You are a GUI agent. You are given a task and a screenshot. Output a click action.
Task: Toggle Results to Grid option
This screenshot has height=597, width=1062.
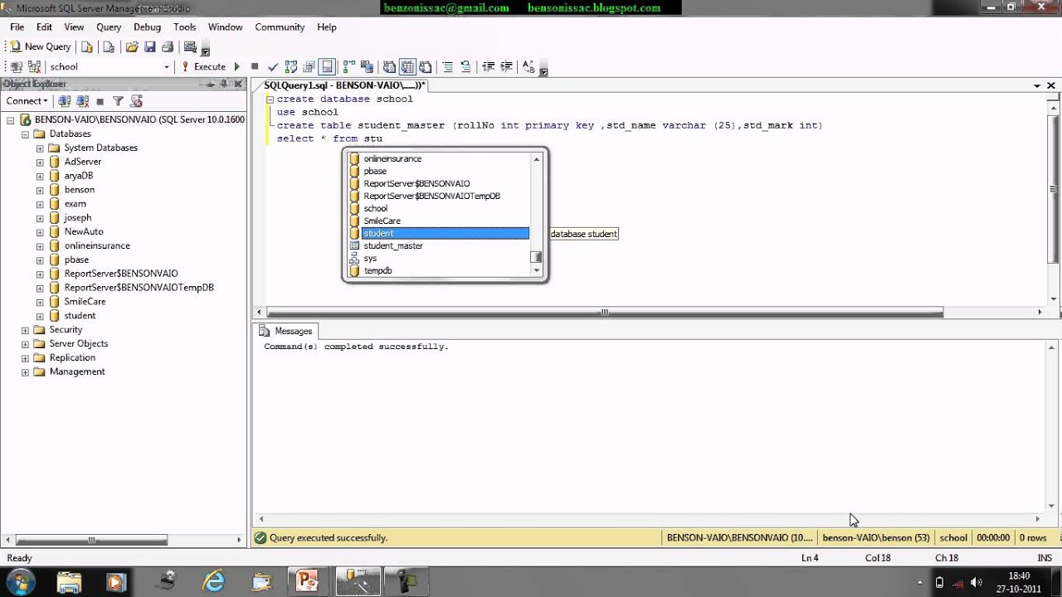point(407,66)
